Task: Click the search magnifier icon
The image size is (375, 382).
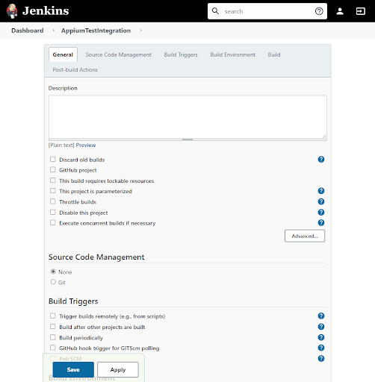Action: (215, 11)
